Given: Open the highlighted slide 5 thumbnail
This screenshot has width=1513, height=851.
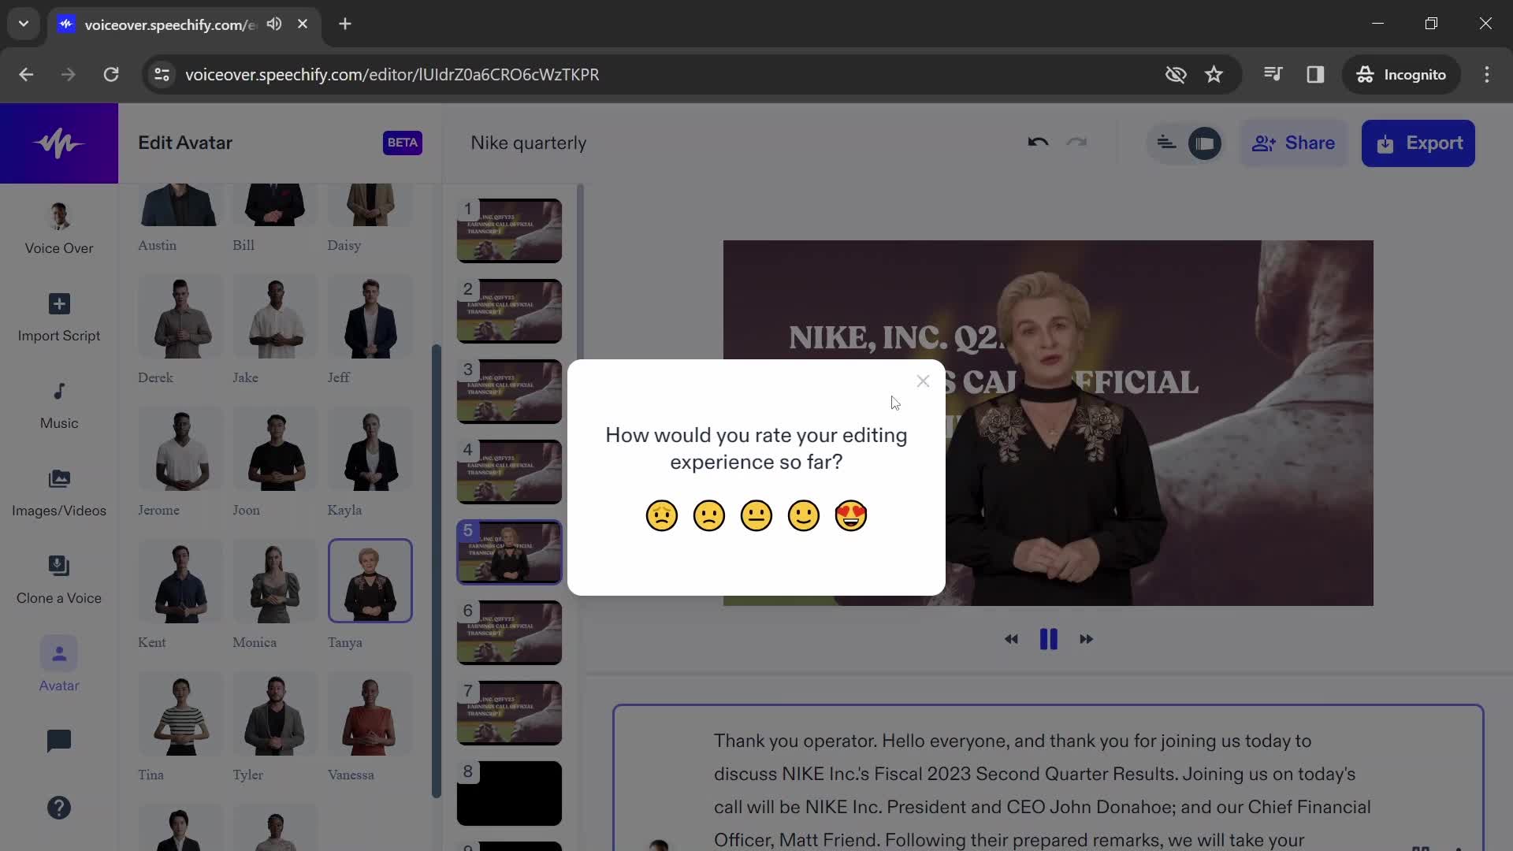Looking at the screenshot, I should pos(509,552).
